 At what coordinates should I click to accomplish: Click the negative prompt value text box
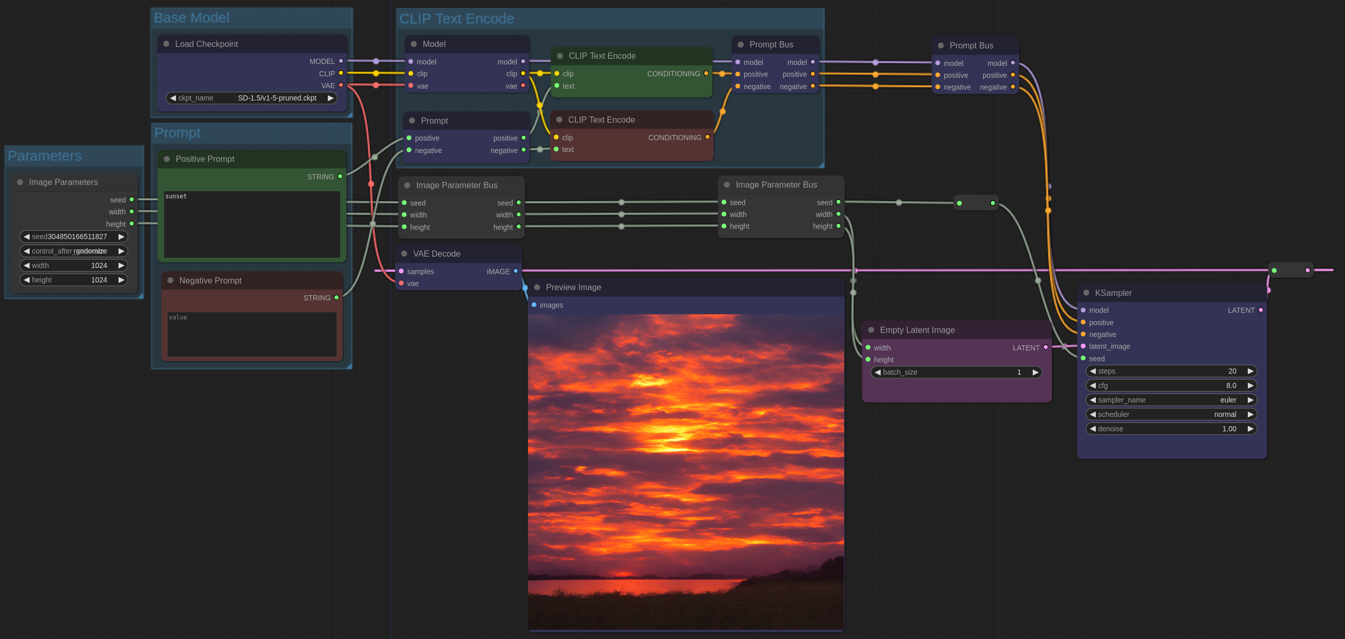(x=252, y=334)
